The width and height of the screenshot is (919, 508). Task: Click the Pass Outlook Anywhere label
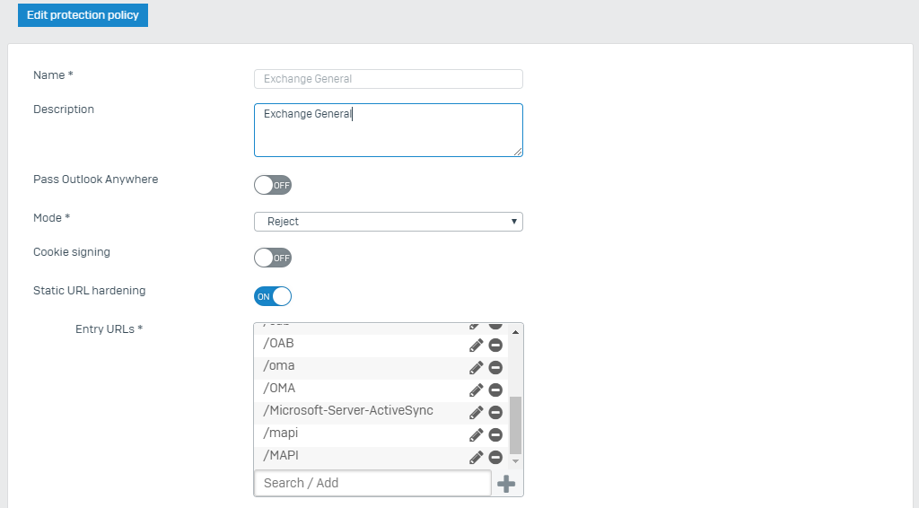95,180
